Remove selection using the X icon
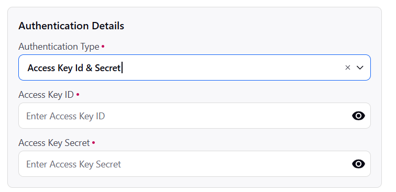This screenshot has height=192, width=396. coord(347,67)
